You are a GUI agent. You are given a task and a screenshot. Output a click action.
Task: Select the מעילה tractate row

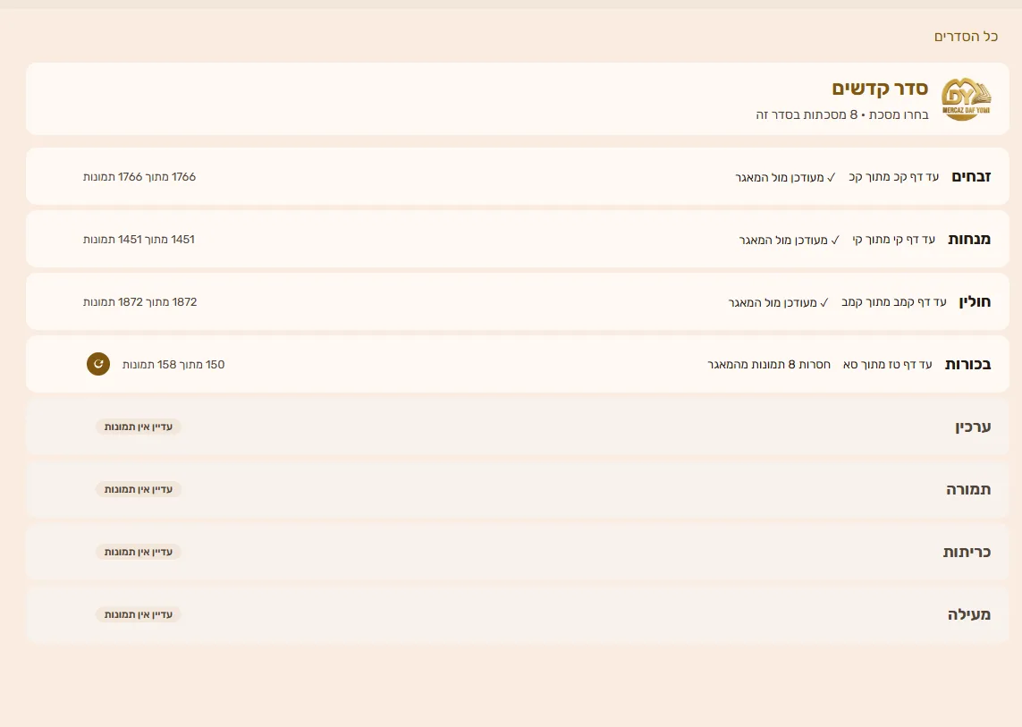tap(518, 615)
